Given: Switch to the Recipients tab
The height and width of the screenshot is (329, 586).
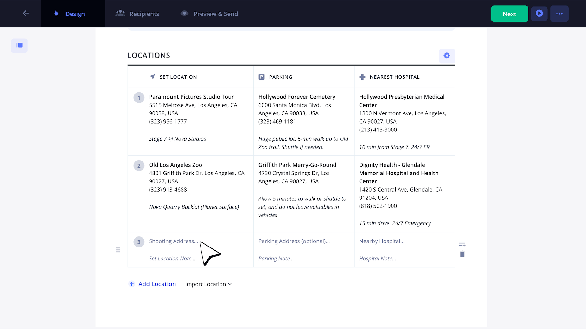Looking at the screenshot, I should (x=137, y=14).
